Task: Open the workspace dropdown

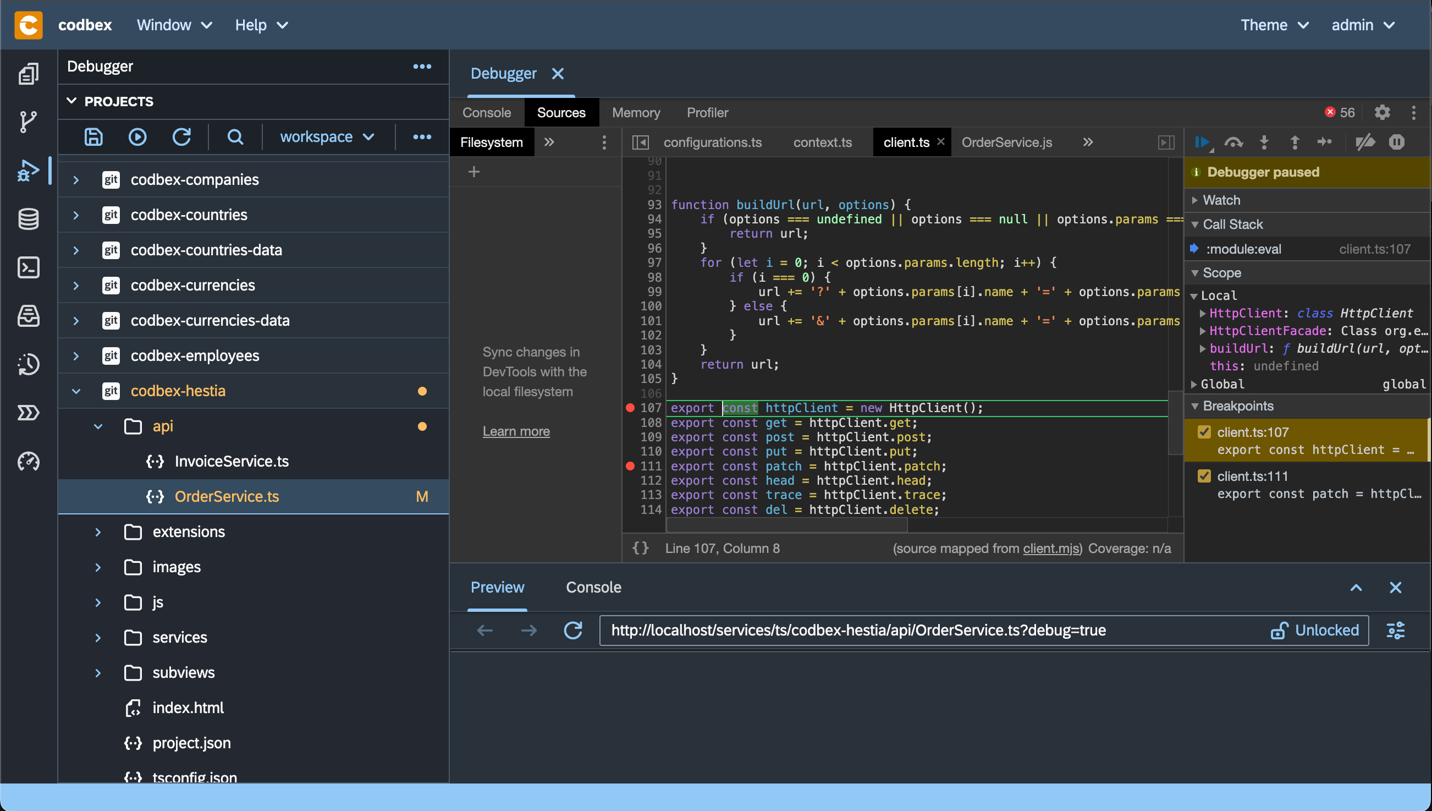Action: [327, 137]
